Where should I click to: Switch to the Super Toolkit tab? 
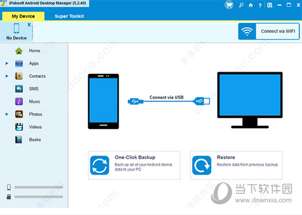pyautogui.click(x=69, y=16)
